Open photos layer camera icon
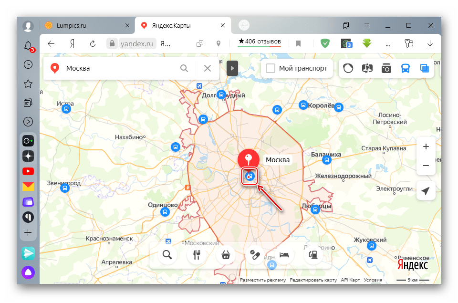 386,68
